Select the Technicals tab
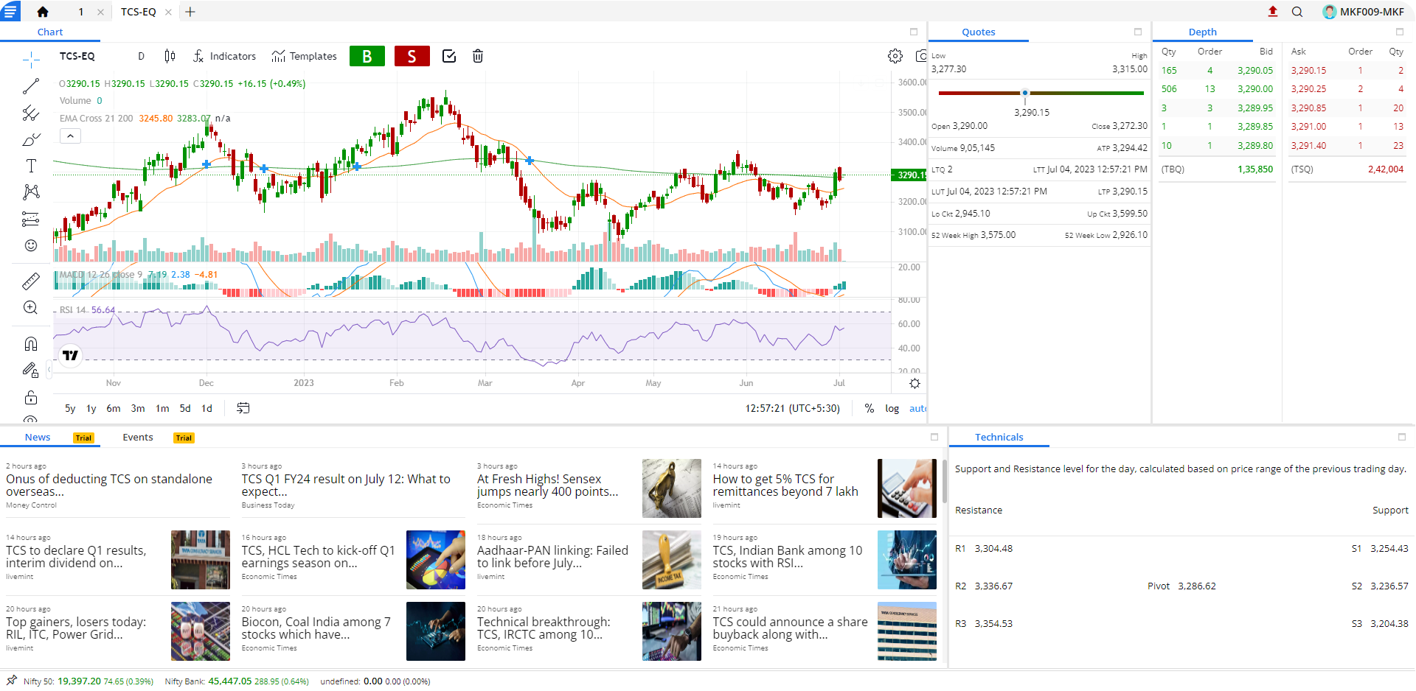Screen dimensions: 1416x691 coord(999,437)
